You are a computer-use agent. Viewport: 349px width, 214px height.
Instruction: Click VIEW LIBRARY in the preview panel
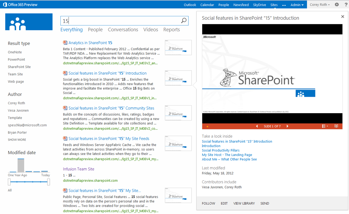(244, 203)
